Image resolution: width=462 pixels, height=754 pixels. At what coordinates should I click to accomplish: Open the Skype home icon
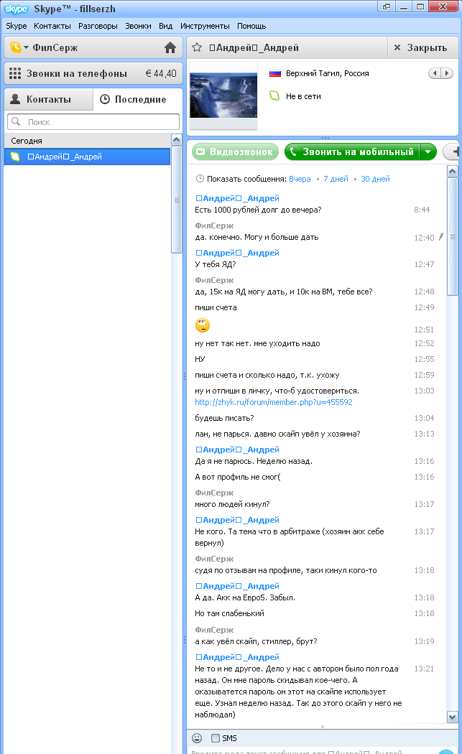click(170, 47)
